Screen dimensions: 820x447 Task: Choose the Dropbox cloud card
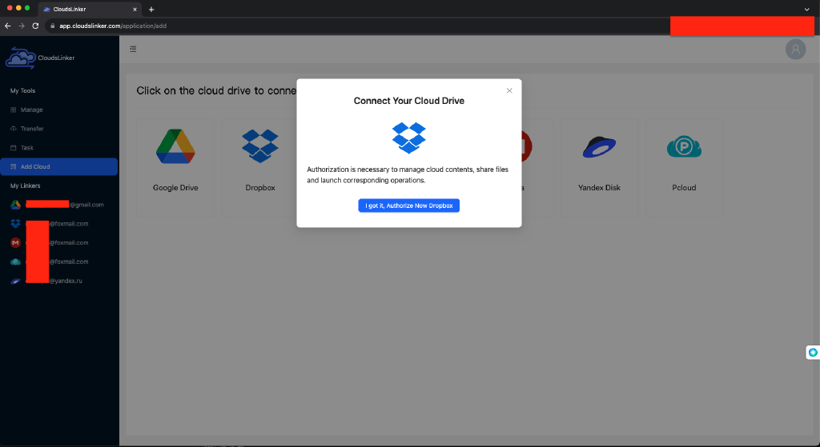(260, 168)
